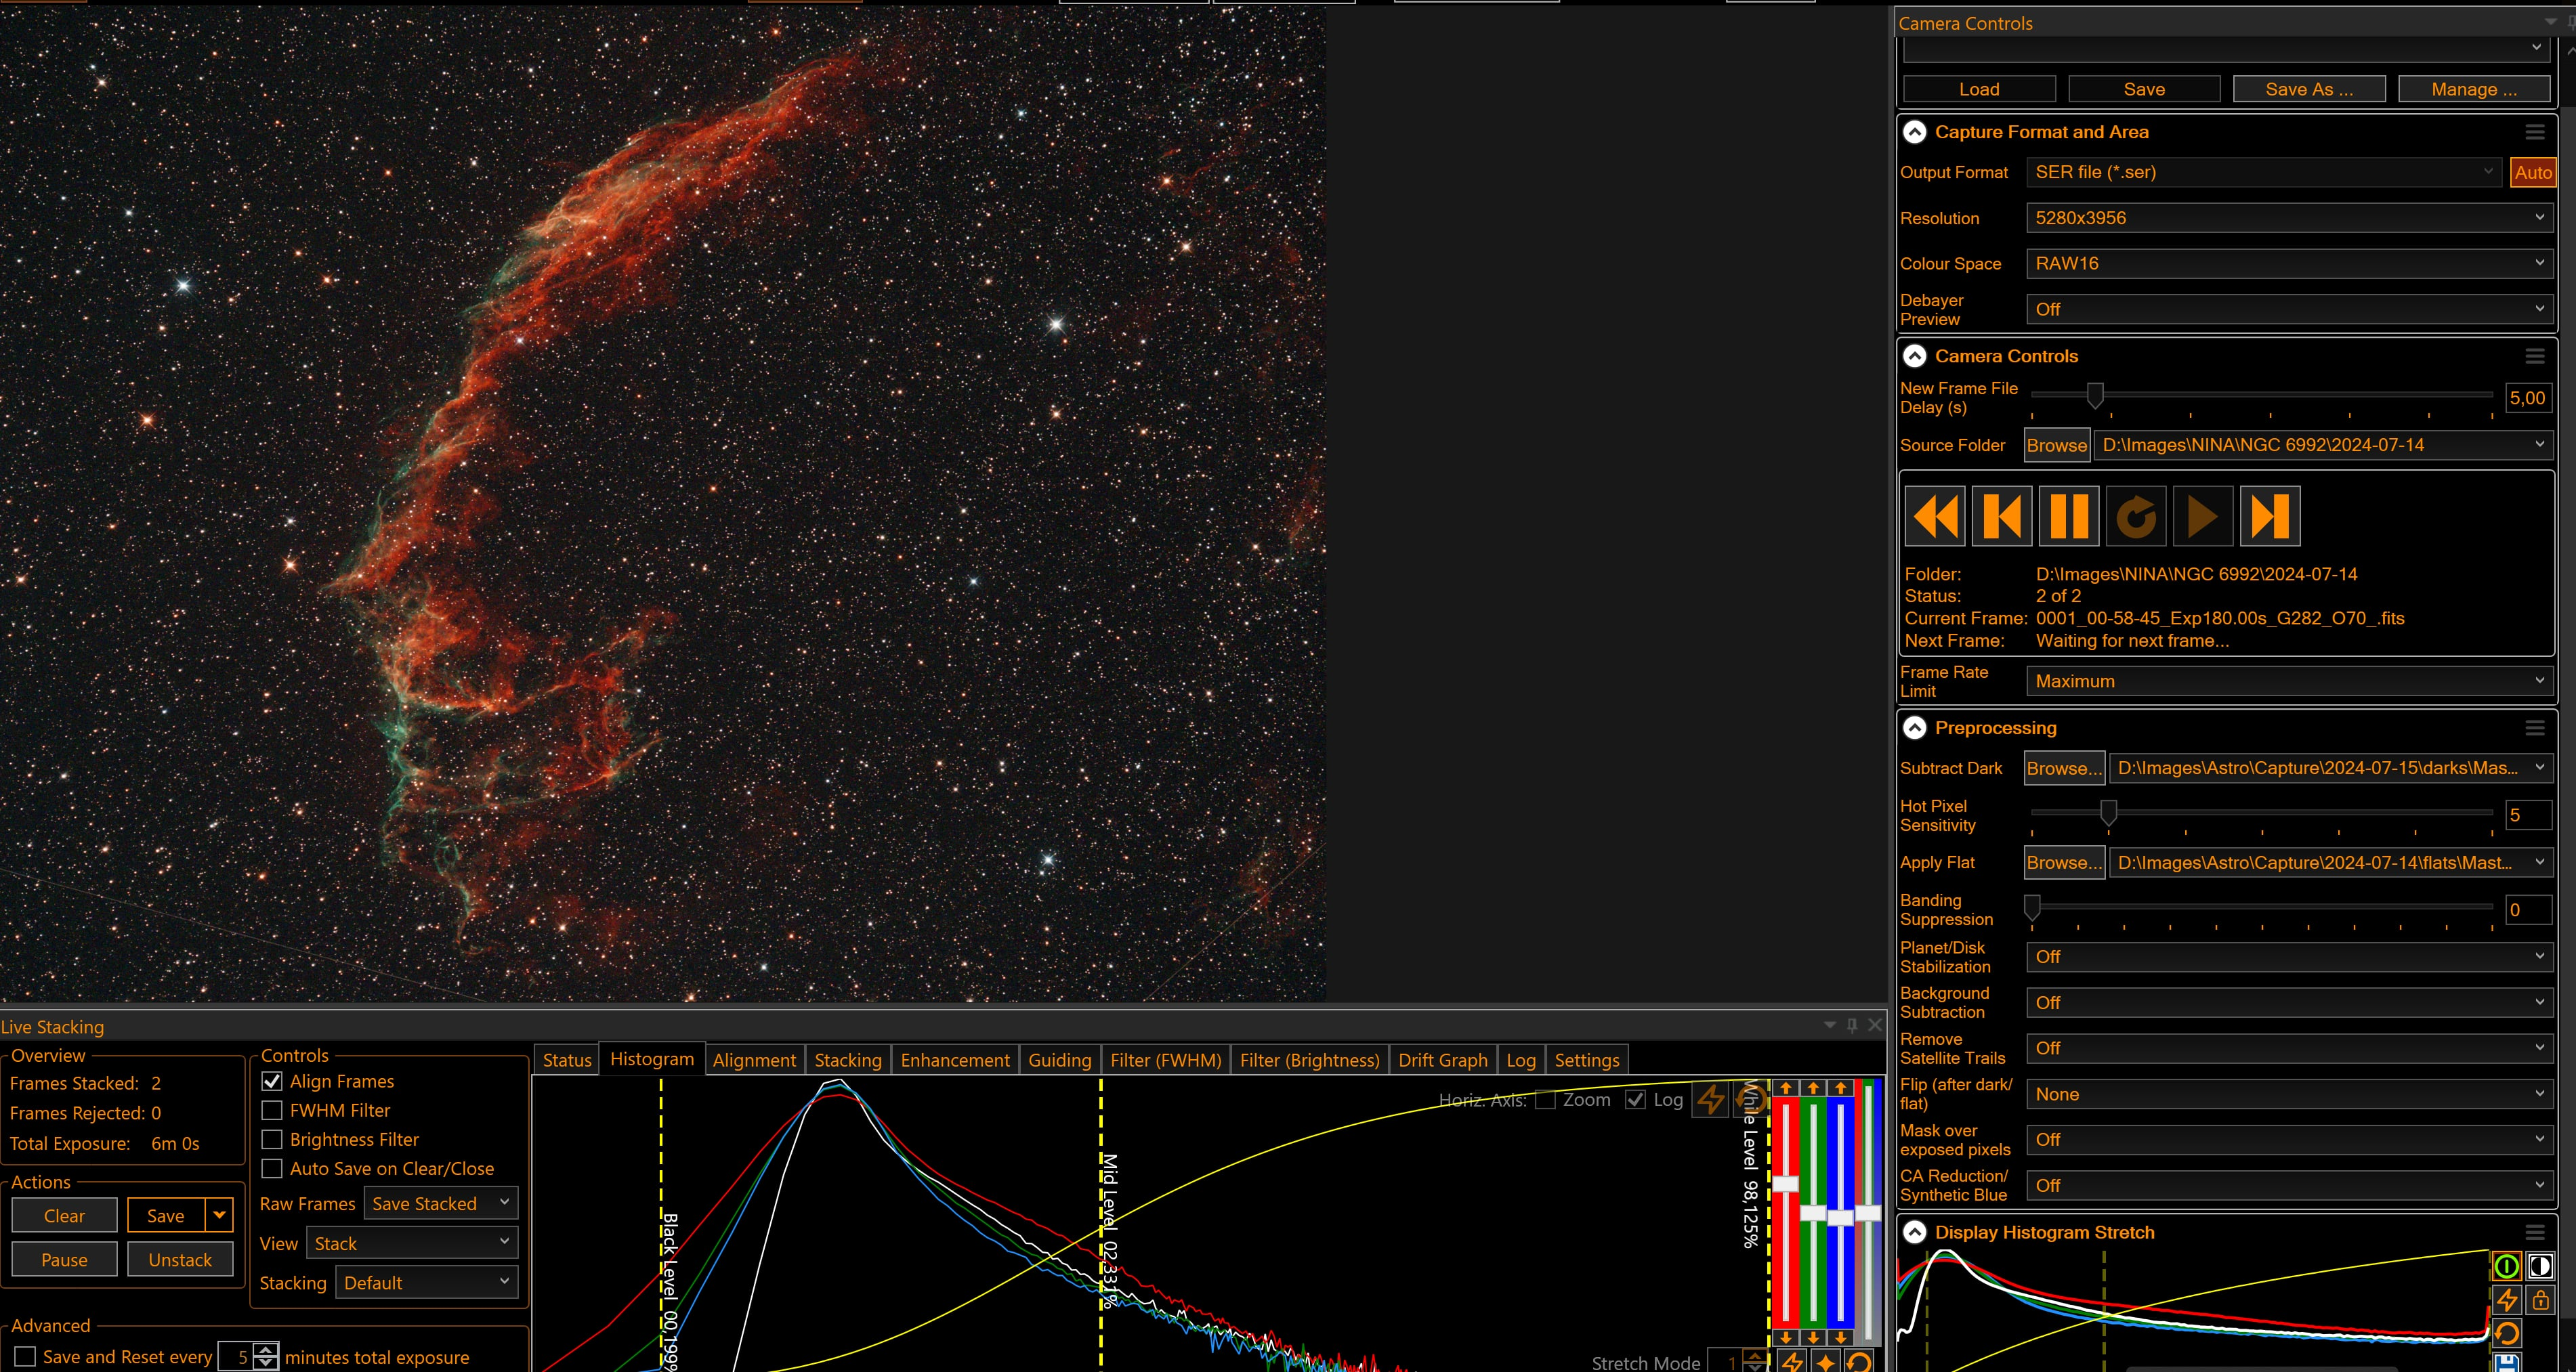This screenshot has height=1372, width=2576.
Task: Enable the FWHM Filter checkbox
Action: tap(271, 1110)
